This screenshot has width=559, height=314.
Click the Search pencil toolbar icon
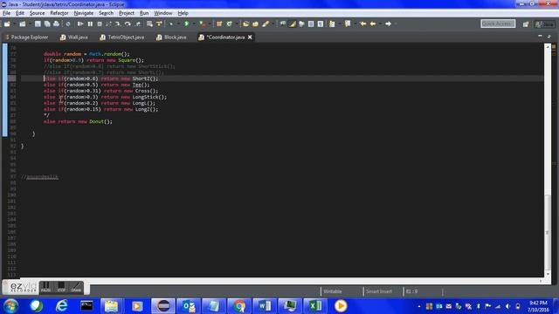tap(266, 24)
